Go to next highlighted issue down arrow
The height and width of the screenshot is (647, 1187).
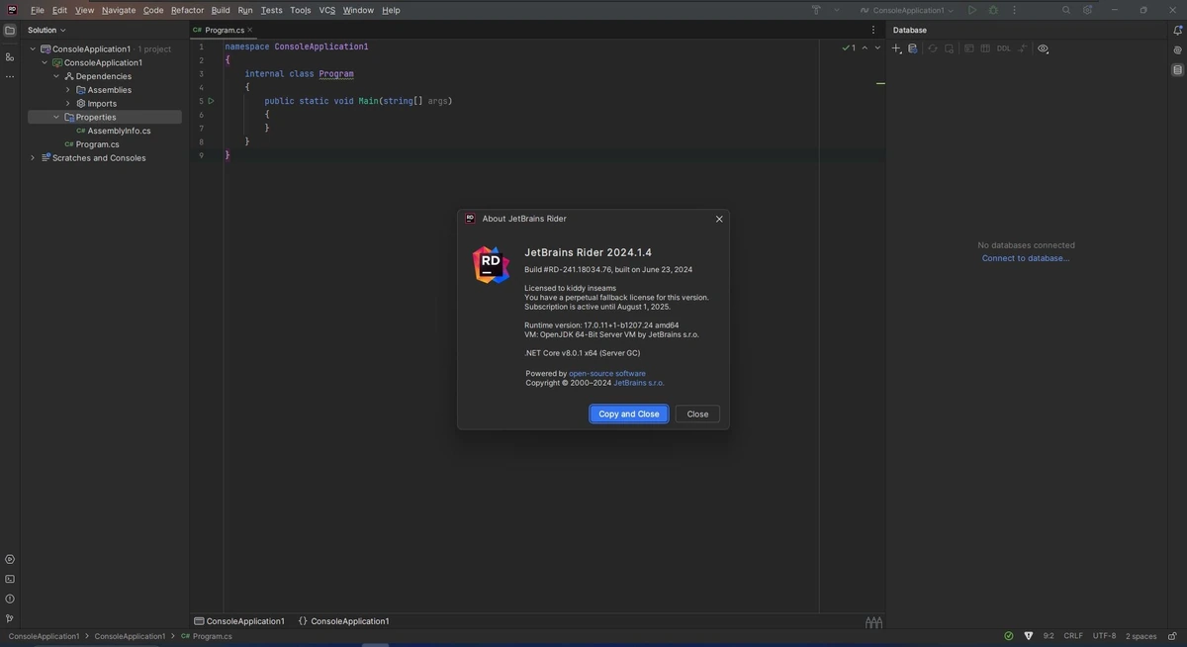[x=877, y=47]
